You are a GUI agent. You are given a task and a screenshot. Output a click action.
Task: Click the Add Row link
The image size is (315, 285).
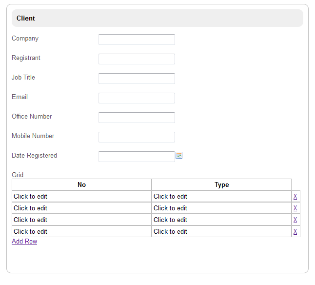[24, 242]
